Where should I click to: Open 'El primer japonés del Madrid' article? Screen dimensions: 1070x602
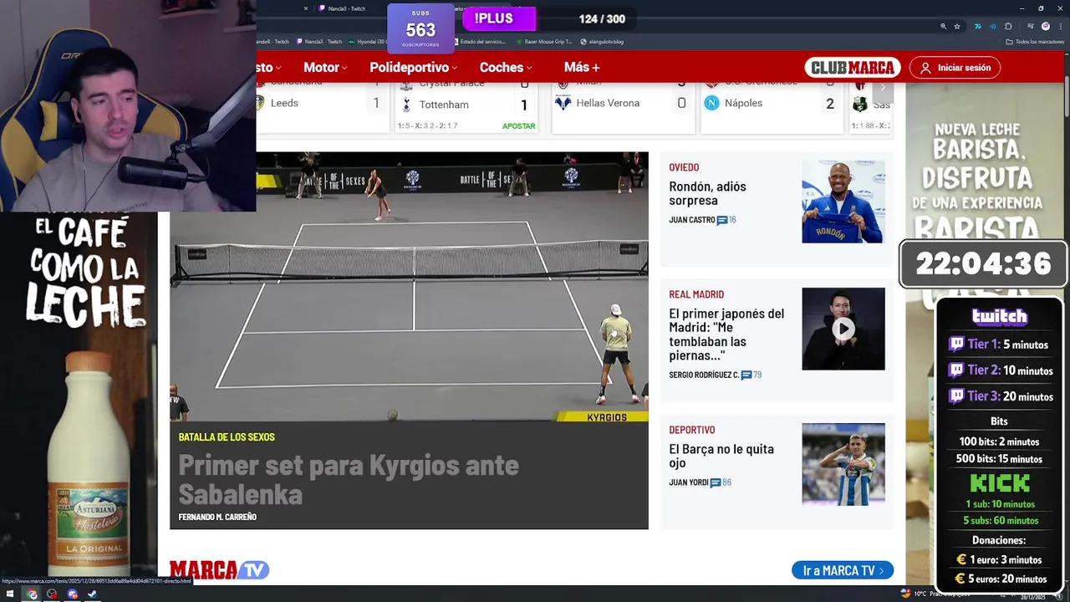point(726,334)
